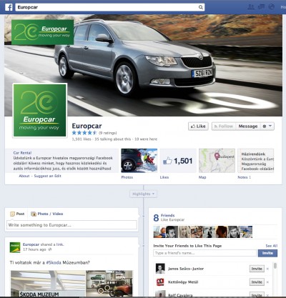The width and height of the screenshot is (286, 298).
Task: Open Kettőnégy Metál avatar
Action: click(160, 282)
